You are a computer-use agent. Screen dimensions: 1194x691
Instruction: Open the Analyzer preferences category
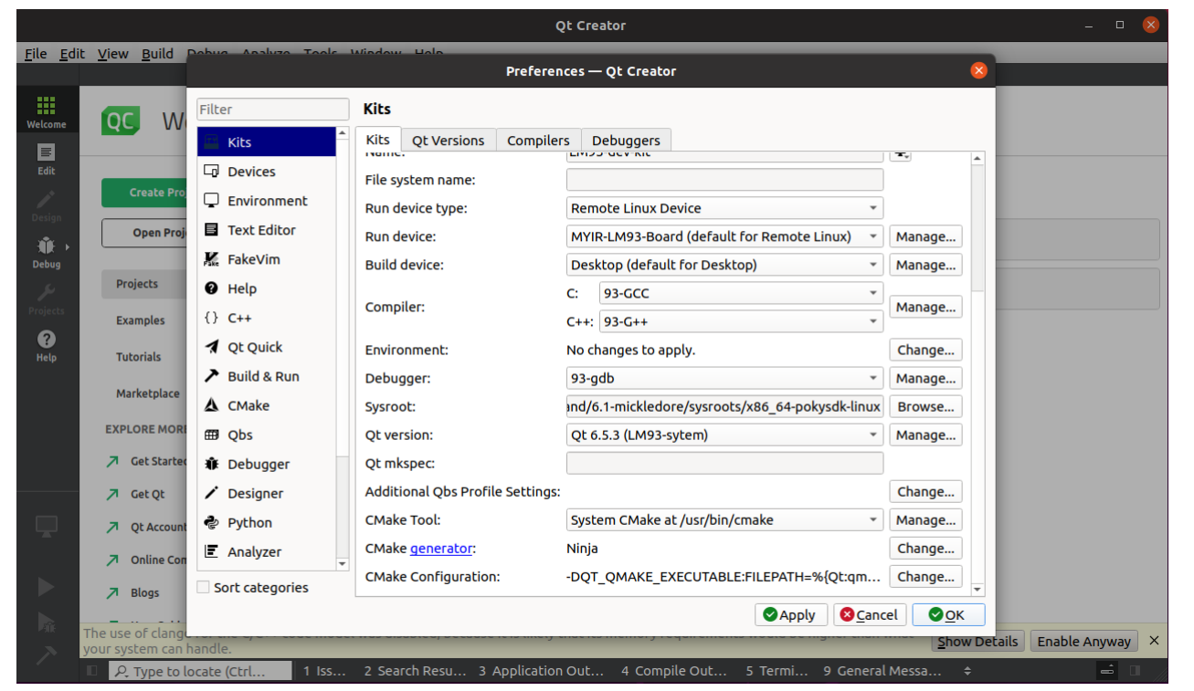click(x=267, y=551)
